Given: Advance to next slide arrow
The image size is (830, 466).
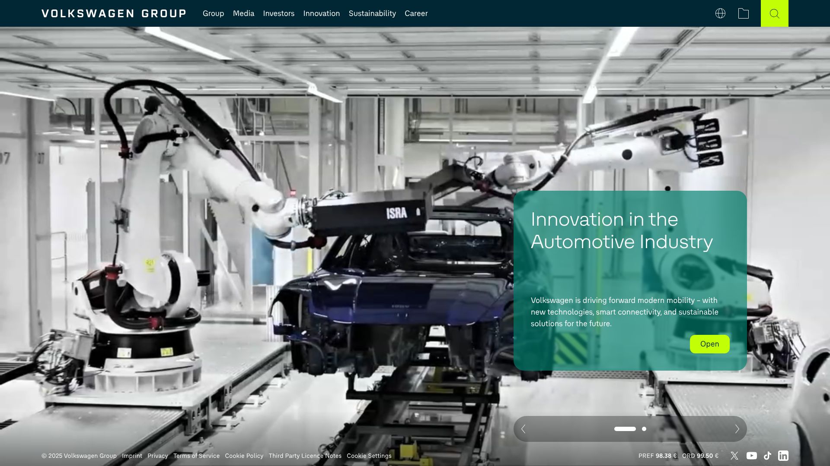Looking at the screenshot, I should click(x=737, y=429).
